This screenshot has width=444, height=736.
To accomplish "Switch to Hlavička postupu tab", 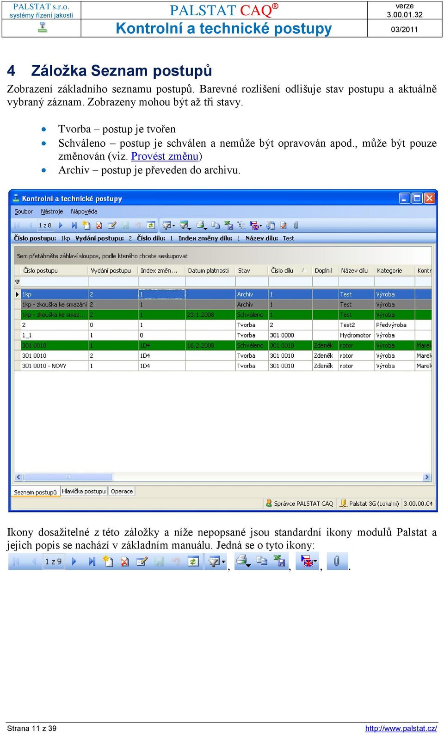I will click(84, 491).
